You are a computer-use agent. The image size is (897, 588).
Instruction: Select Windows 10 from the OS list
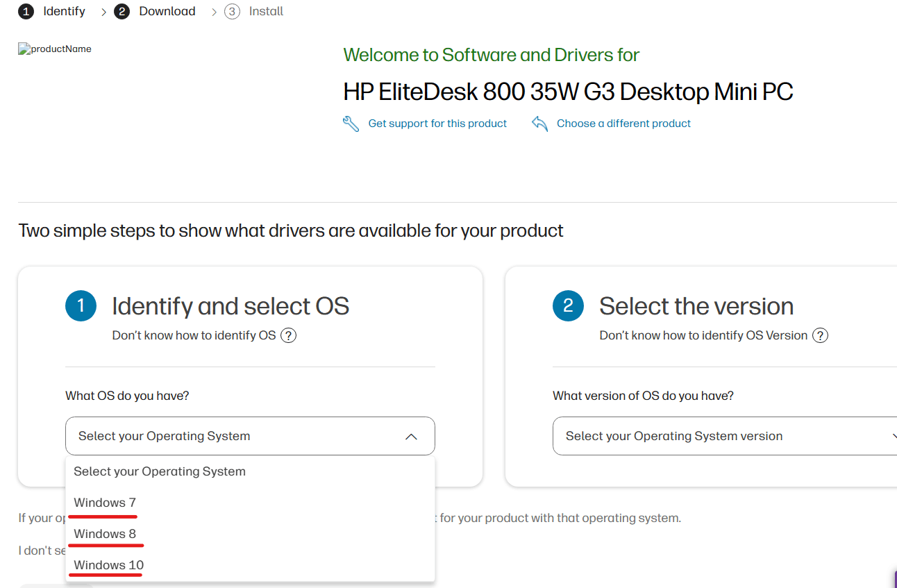click(x=107, y=564)
